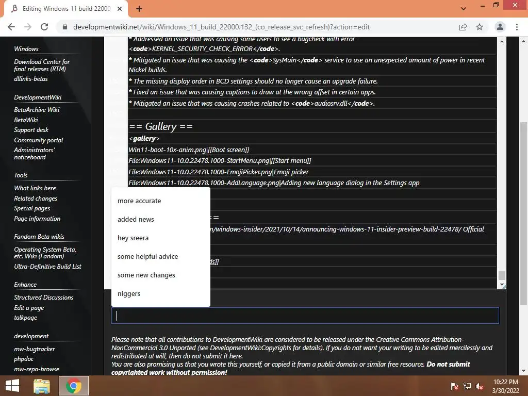Open BetaArchive Wiki sidebar link
Screen dimensions: 528x396
[x=37, y=110]
